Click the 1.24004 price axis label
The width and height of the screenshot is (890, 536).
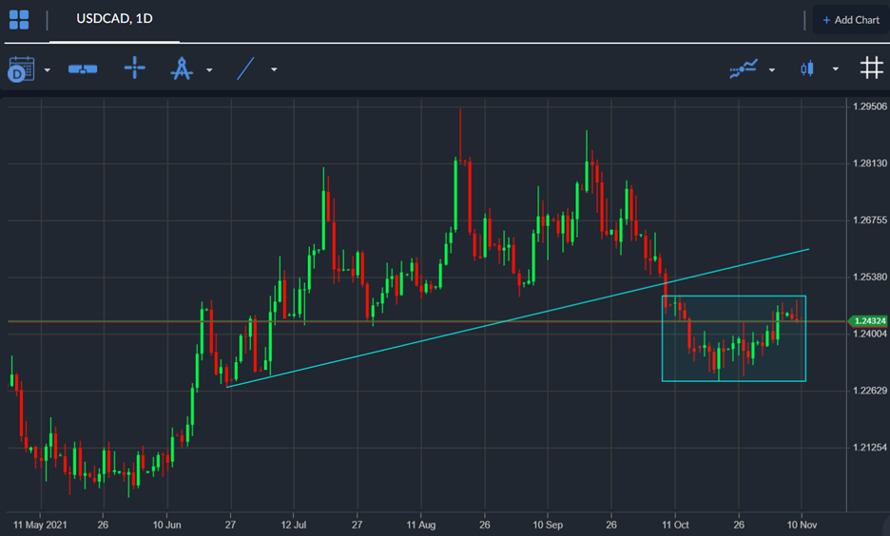tap(870, 335)
